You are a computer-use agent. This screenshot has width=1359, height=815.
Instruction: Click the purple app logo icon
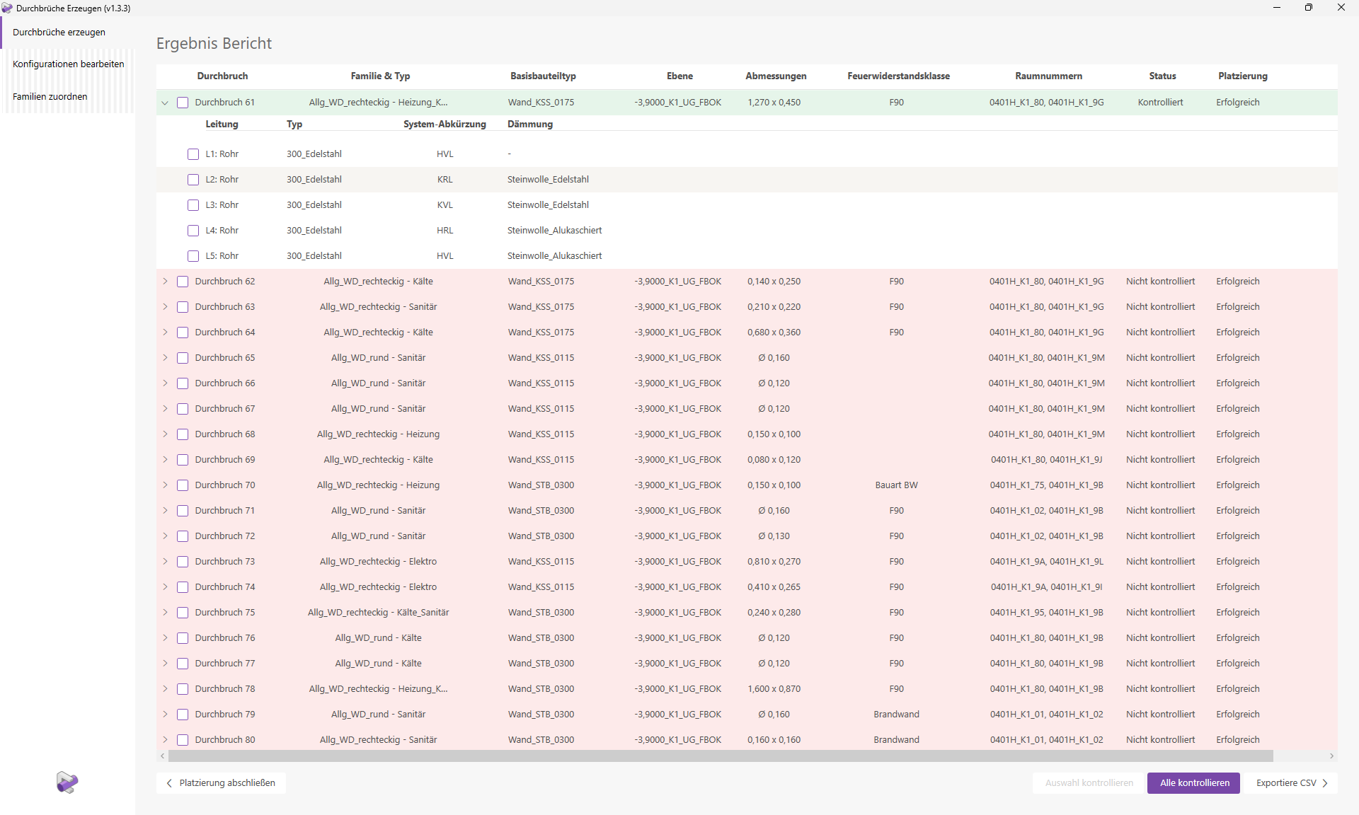click(67, 782)
